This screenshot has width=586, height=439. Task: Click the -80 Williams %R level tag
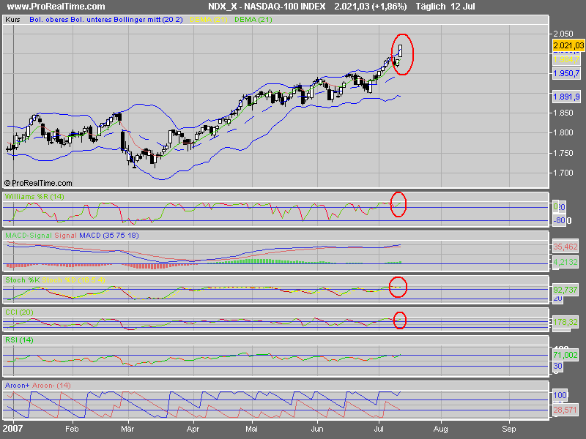(x=560, y=221)
